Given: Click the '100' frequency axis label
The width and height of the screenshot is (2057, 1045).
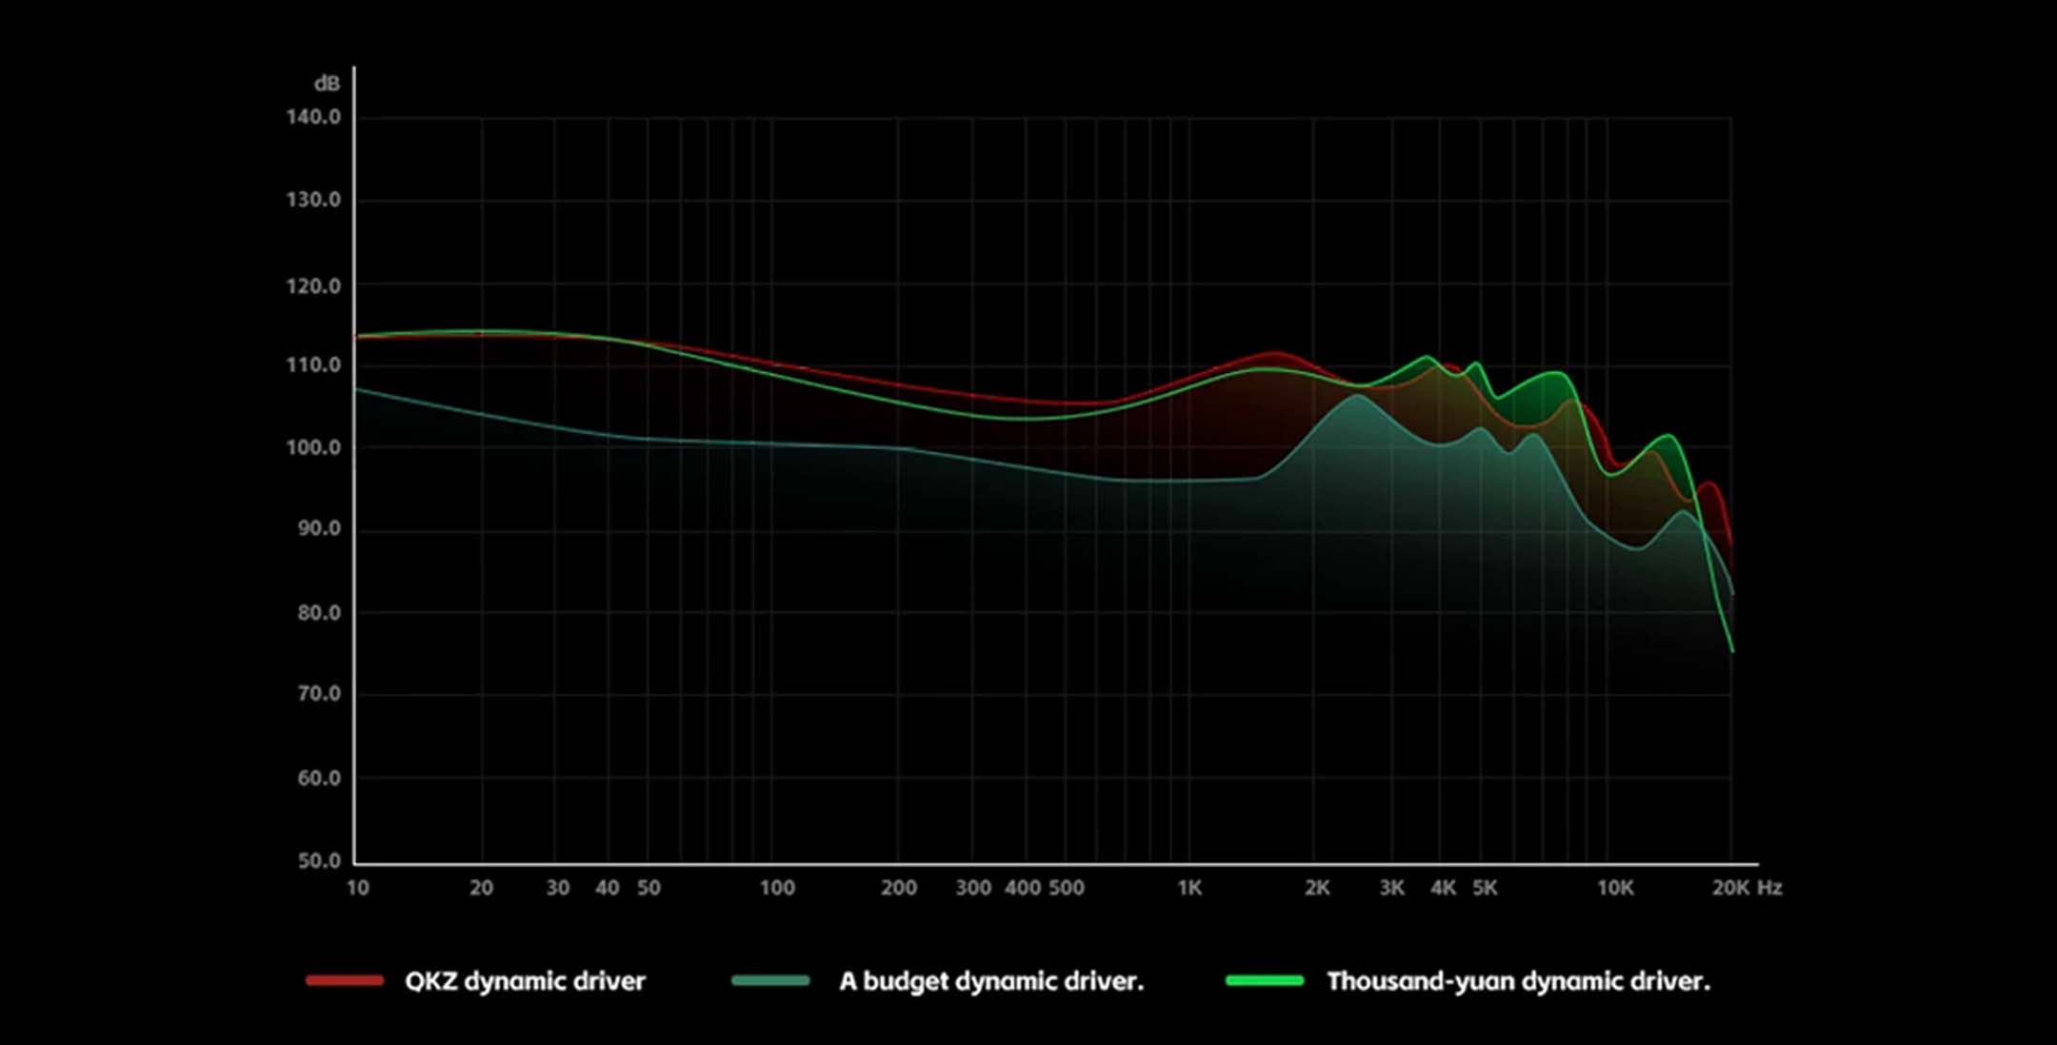Looking at the screenshot, I should 777,888.
